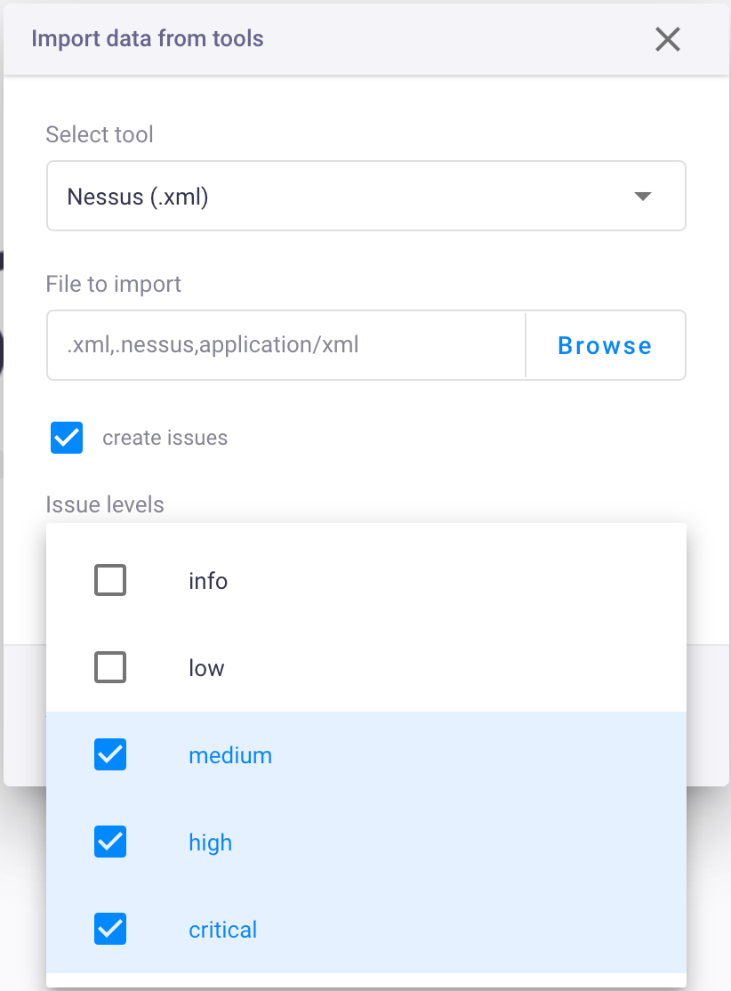Click the File to import input field
731x991 pixels.
click(x=286, y=345)
